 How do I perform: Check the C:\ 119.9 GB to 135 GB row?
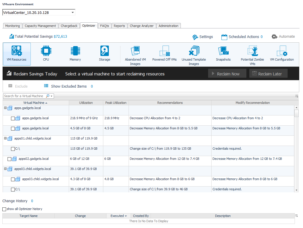tap(13, 149)
